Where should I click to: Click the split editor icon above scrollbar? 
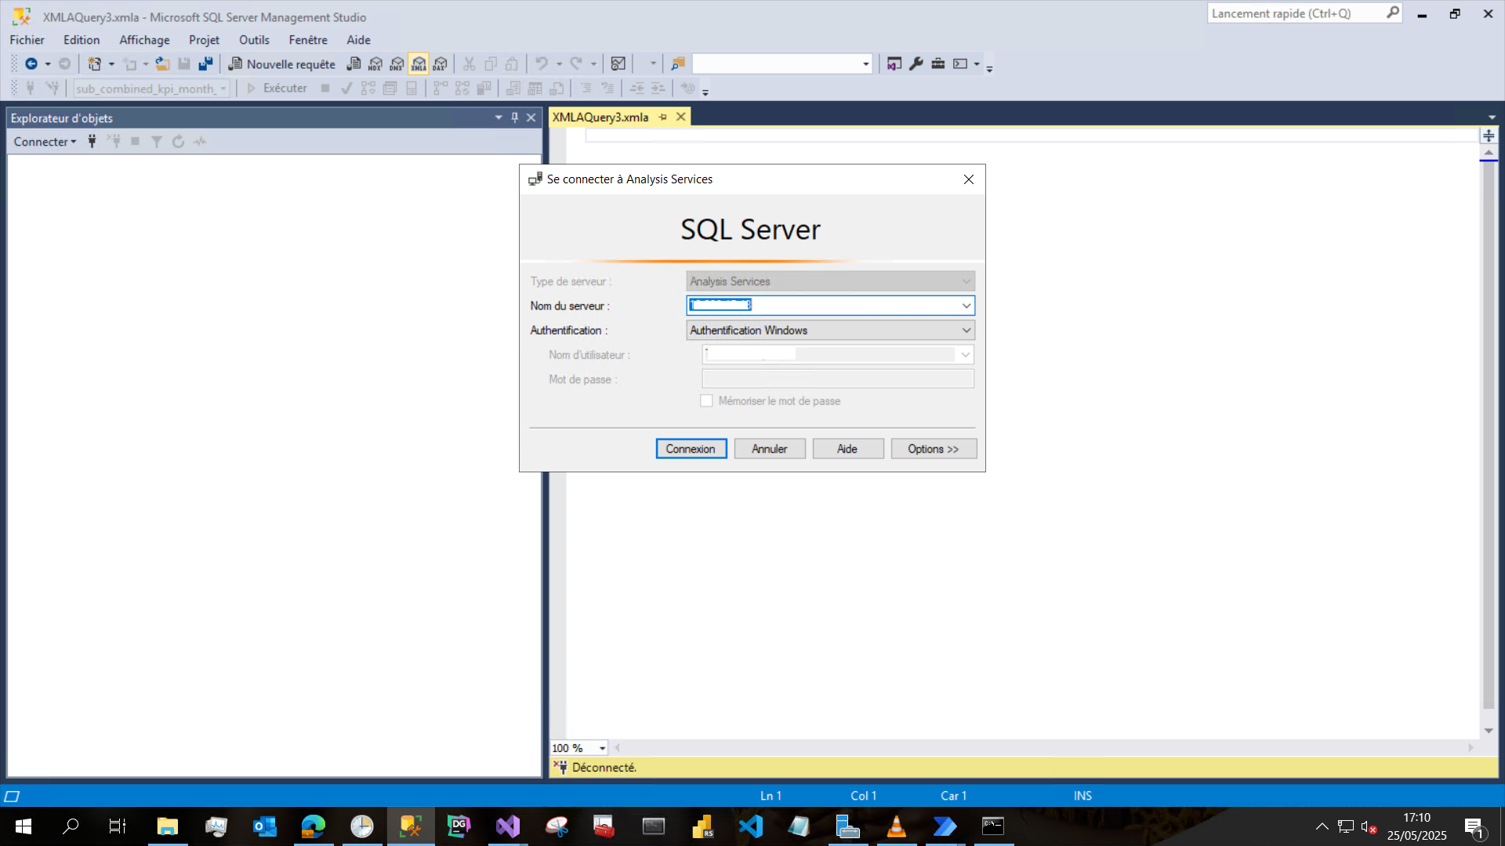click(x=1489, y=136)
